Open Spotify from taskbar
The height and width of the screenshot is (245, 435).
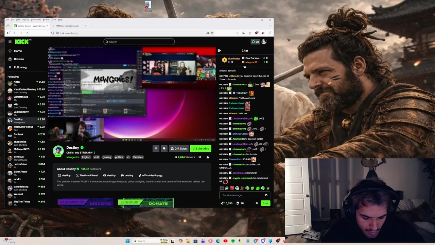pos(233,241)
